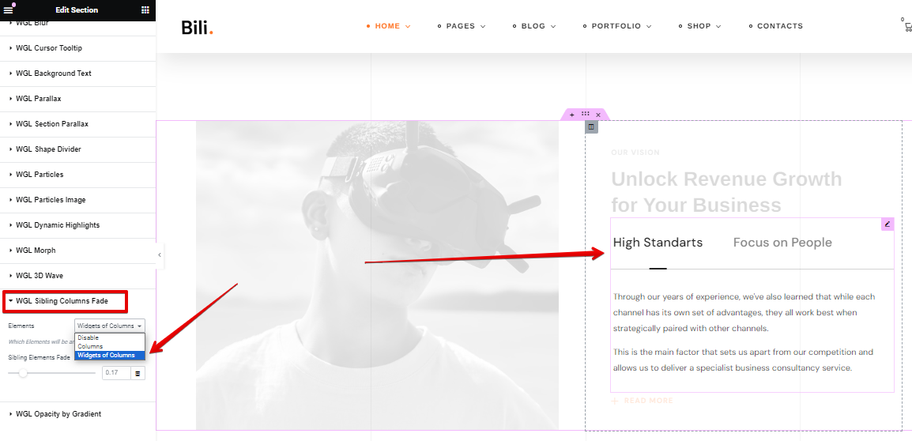The width and height of the screenshot is (912, 441).
Task: Adjust the Sibling Elements Fade slider
Action: [x=52, y=373]
